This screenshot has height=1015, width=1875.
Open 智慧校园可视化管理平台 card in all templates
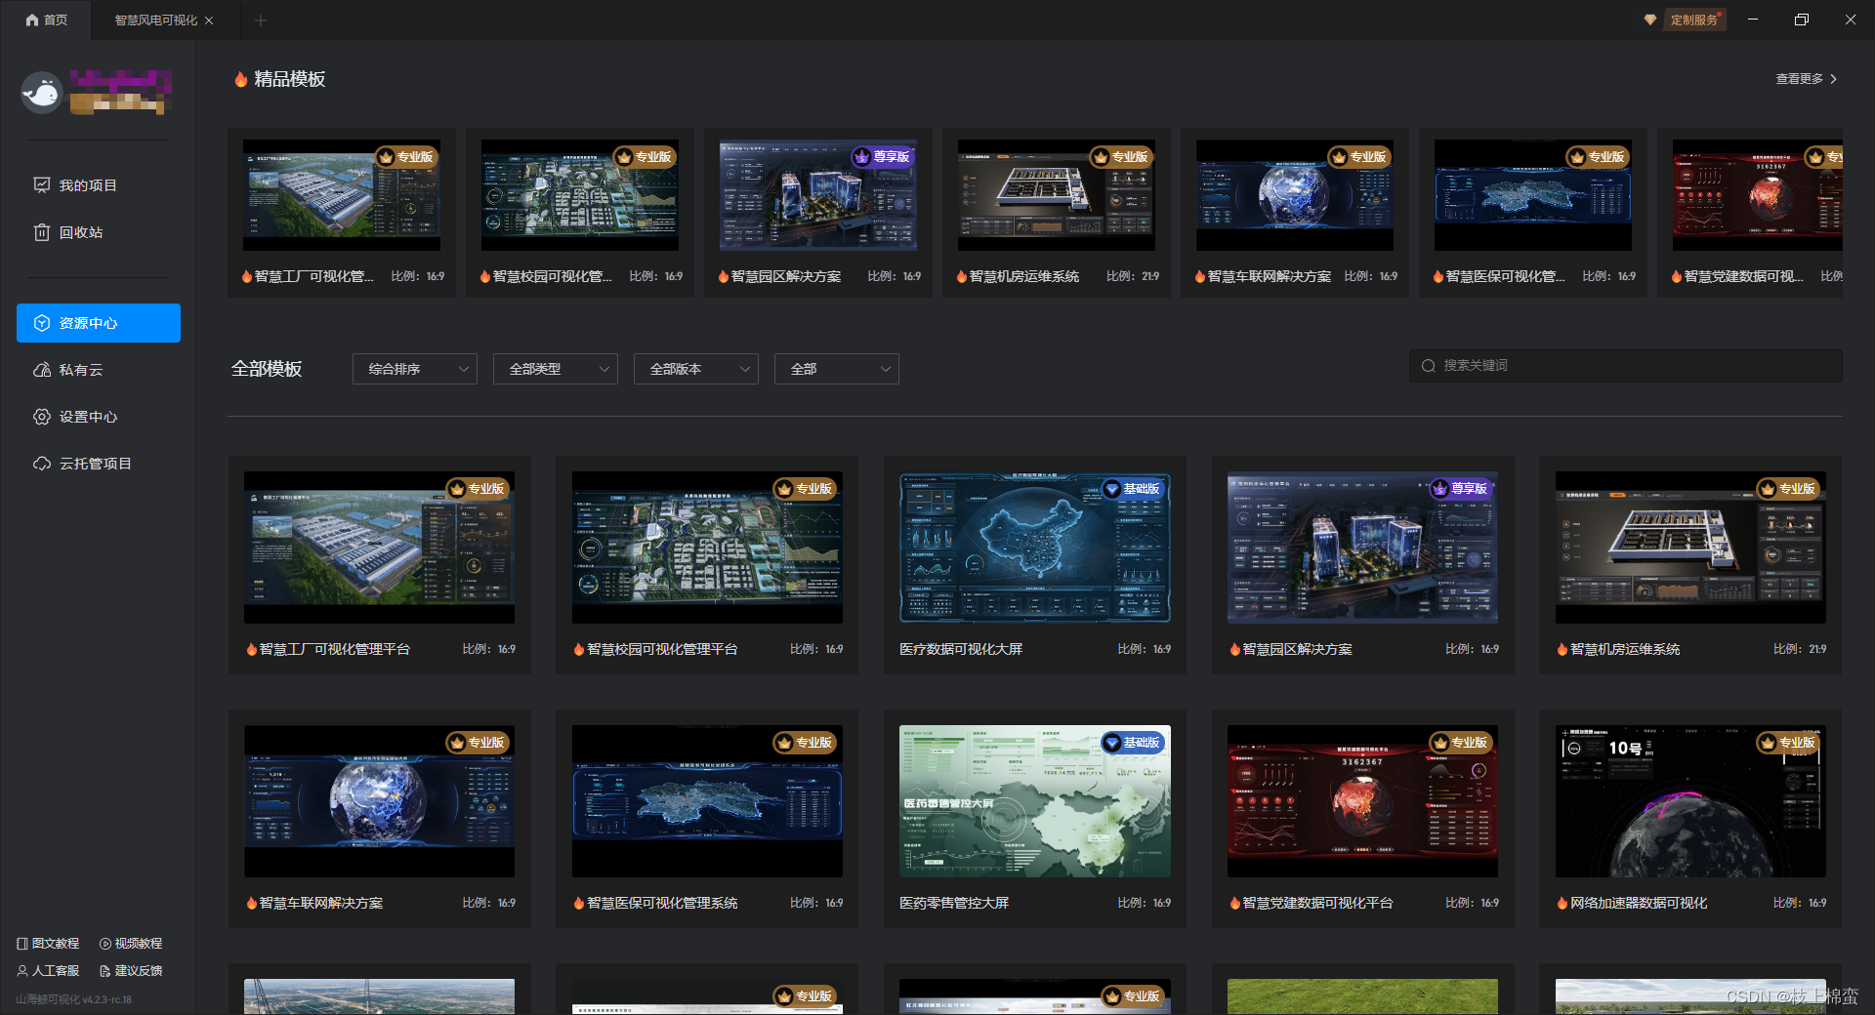coord(707,565)
